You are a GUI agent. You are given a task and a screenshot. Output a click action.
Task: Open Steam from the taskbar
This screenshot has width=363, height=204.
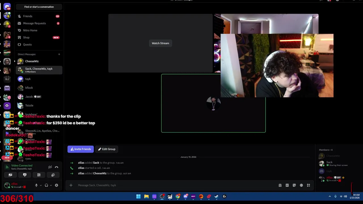pyautogui.click(x=216, y=196)
